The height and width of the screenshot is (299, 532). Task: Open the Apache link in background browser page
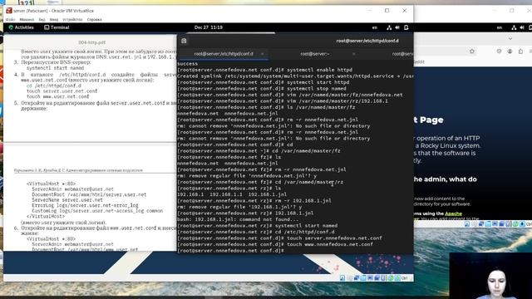pos(453,213)
